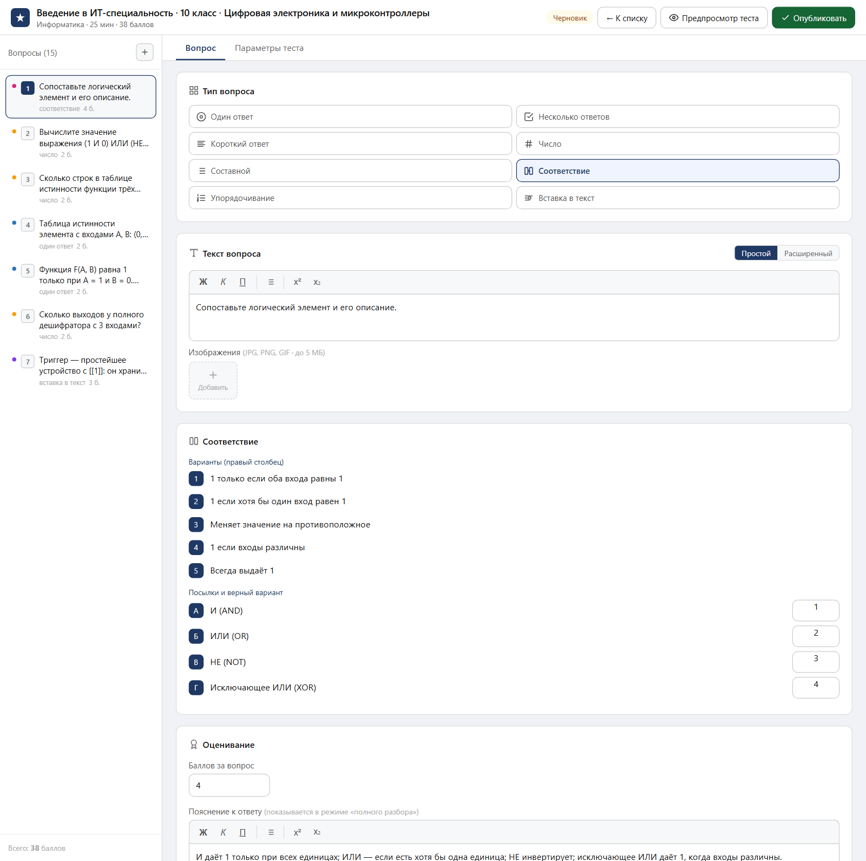Select 'Соответствие' question type
The width and height of the screenshot is (866, 861).
point(678,171)
